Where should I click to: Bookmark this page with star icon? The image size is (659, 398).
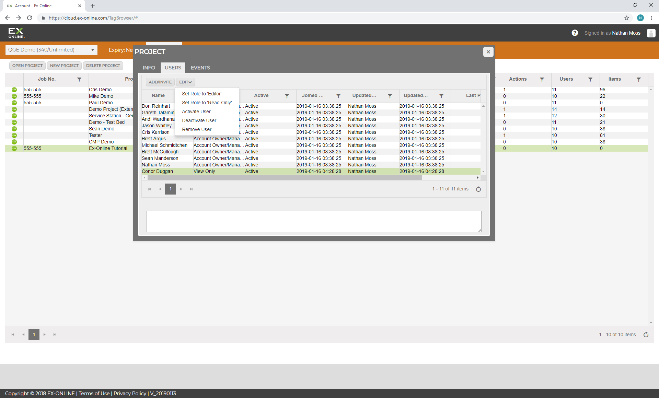pyautogui.click(x=627, y=18)
